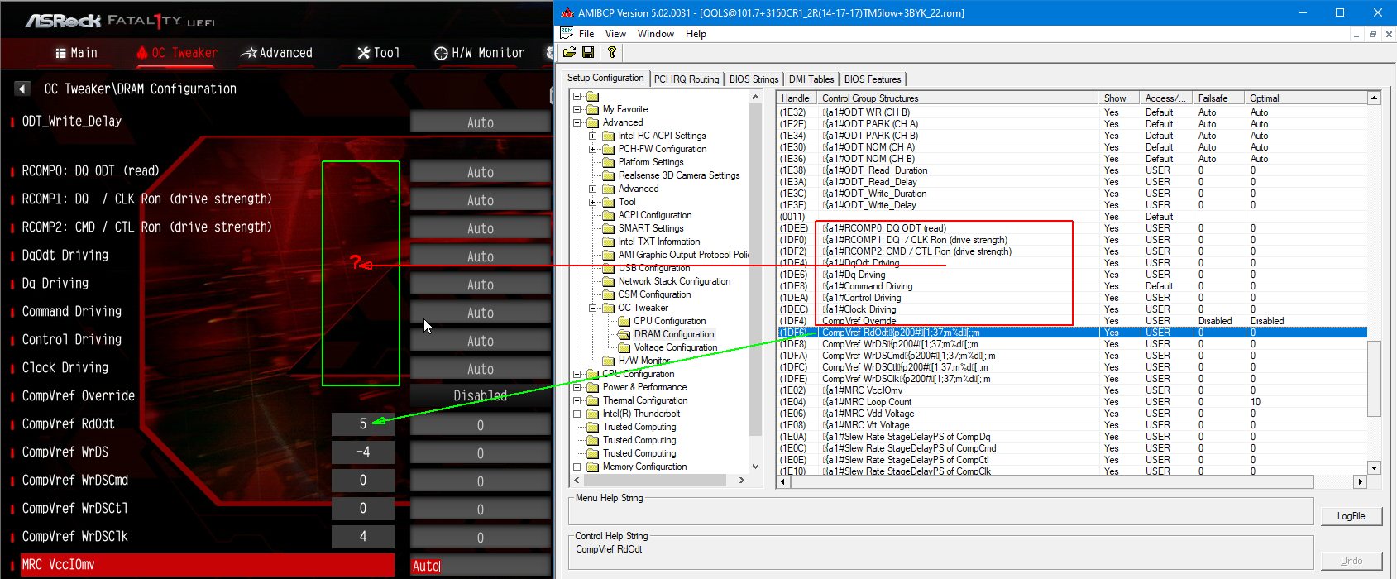Expand the Tool tree node
Viewport: 1397px width, 579px height.
tap(592, 202)
